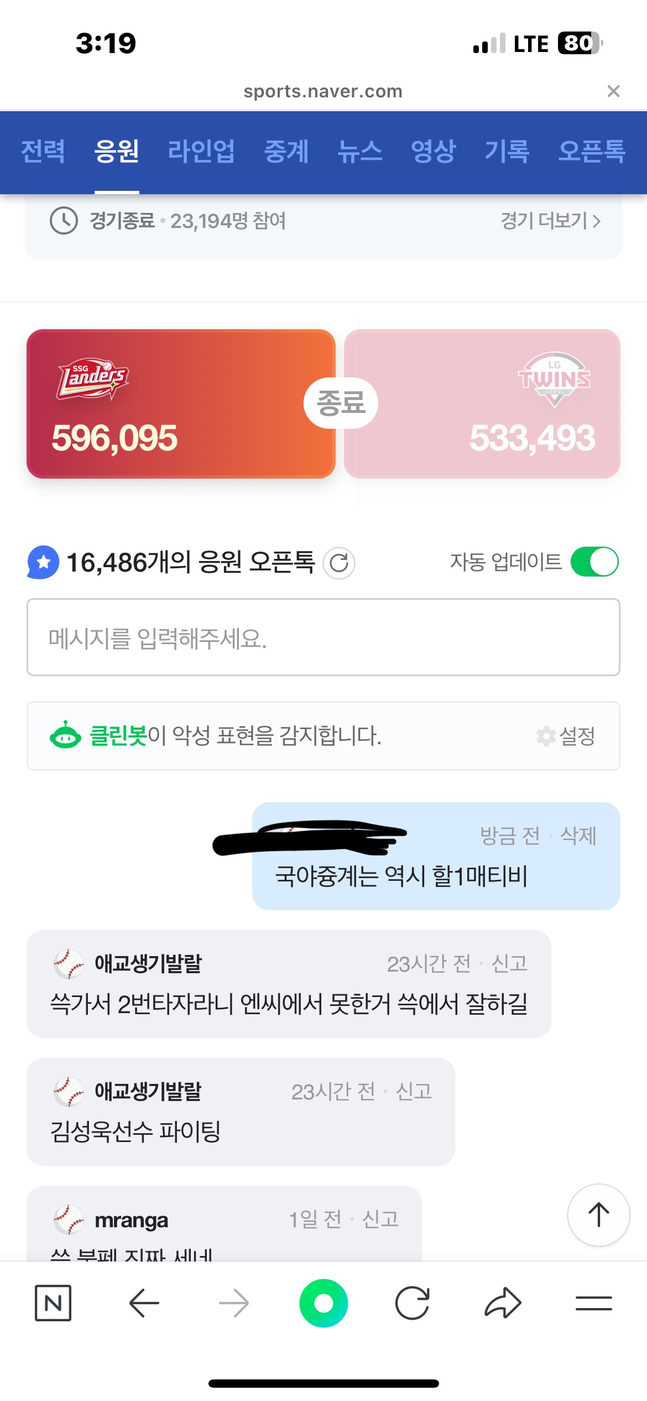Go back with the left arrow icon
Image resolution: width=647 pixels, height=1401 pixels.
pyautogui.click(x=144, y=1303)
